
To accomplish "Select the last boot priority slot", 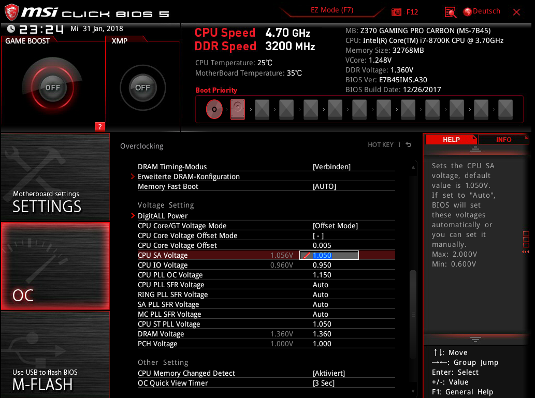I will point(505,109).
